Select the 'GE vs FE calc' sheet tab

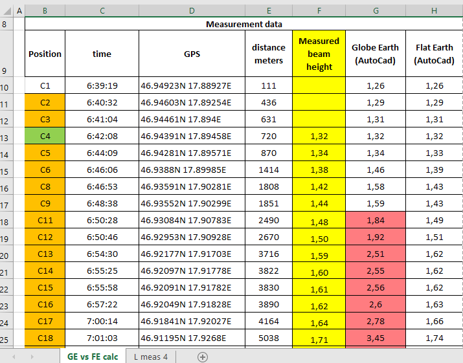coord(93,357)
